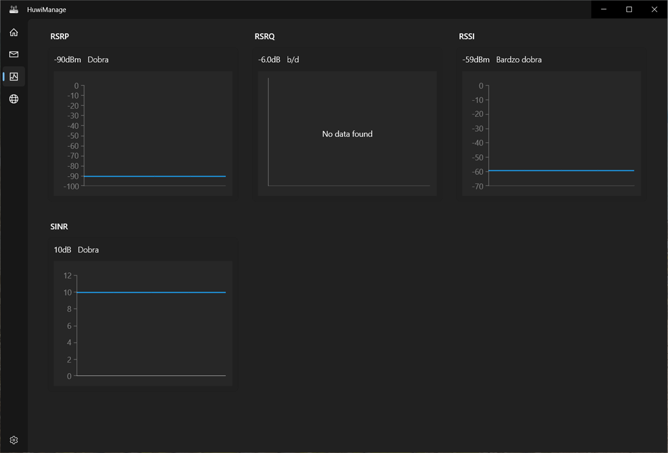This screenshot has width=668, height=453.
Task: Maximize the HuwiManage window
Action: pos(629,9)
